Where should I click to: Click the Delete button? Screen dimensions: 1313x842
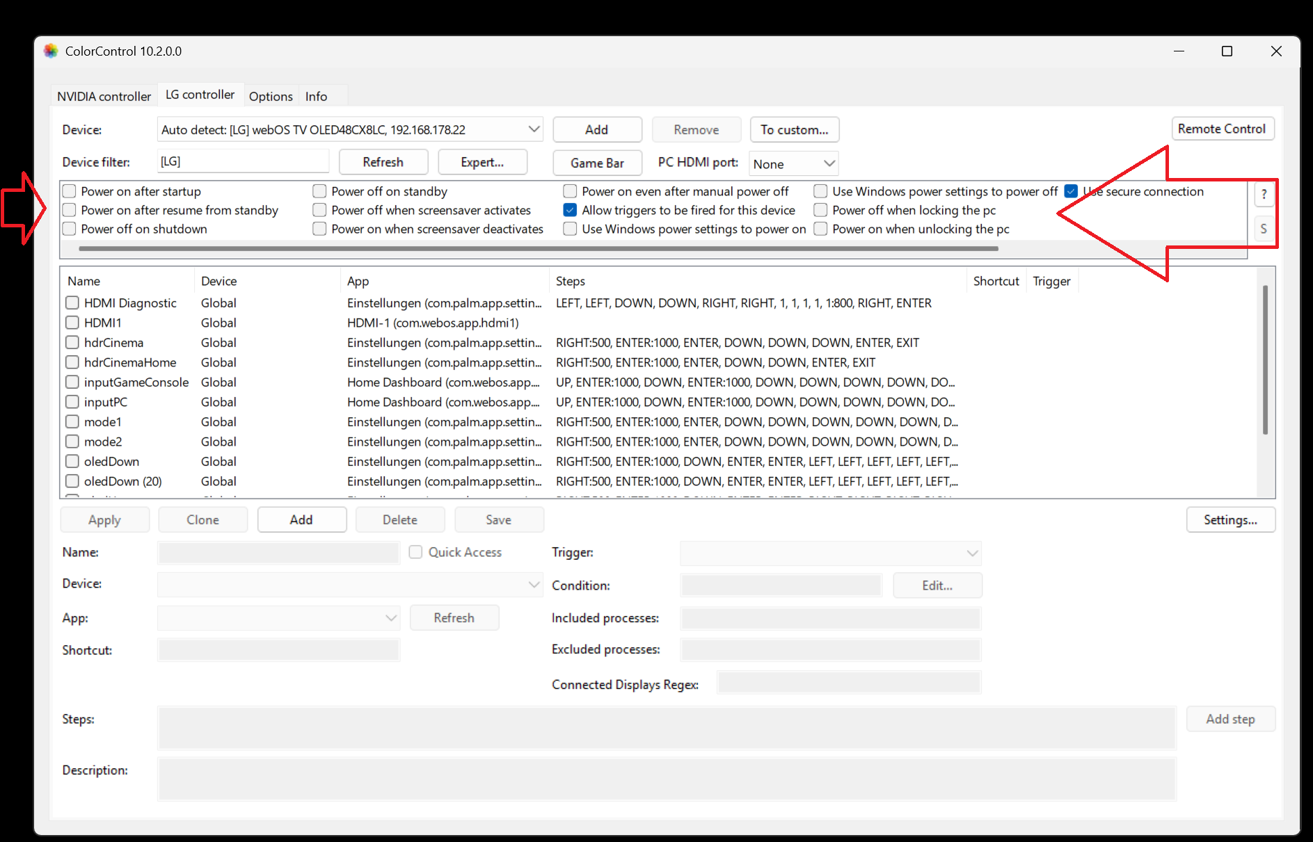point(400,520)
